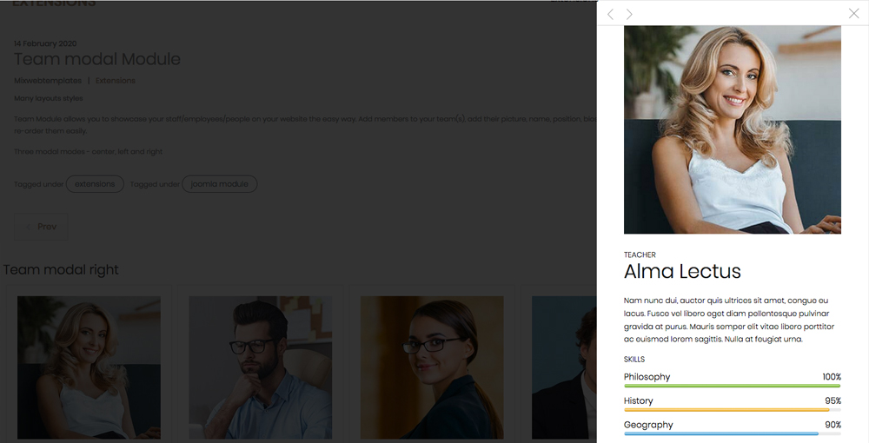This screenshot has height=443, width=869.
Task: Click the Team modal right heading
Action: pyautogui.click(x=61, y=270)
